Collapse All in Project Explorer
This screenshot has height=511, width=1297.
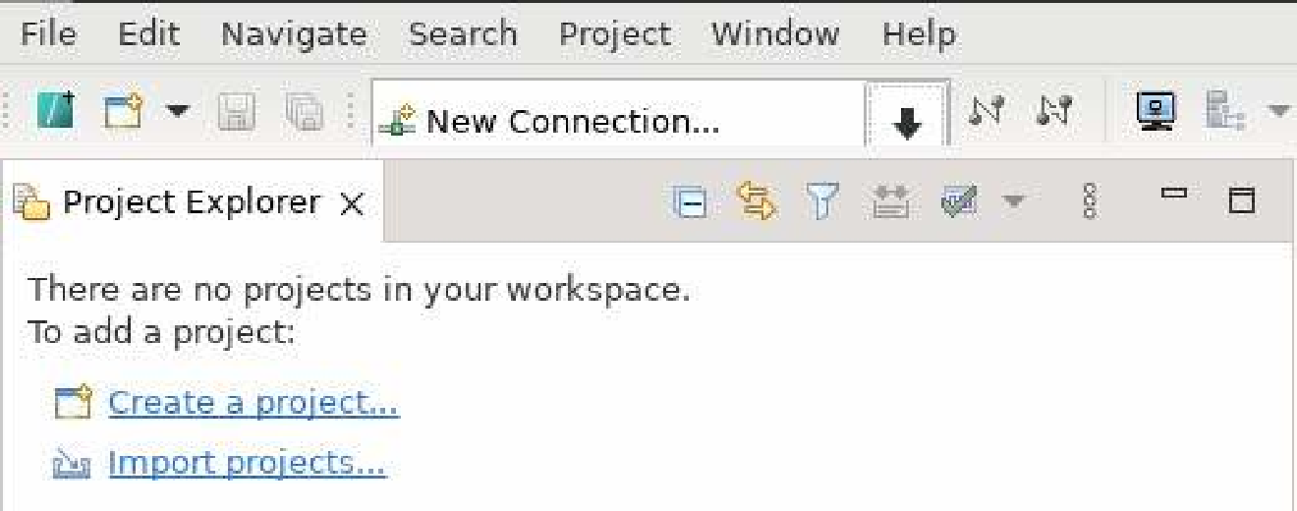(x=690, y=202)
